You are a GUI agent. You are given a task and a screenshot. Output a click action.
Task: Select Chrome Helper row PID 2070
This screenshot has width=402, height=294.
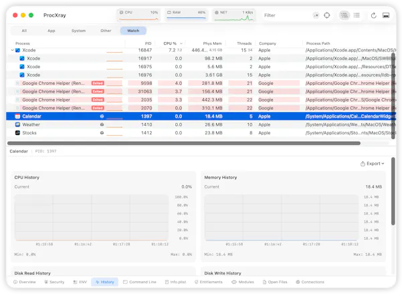[201, 108]
